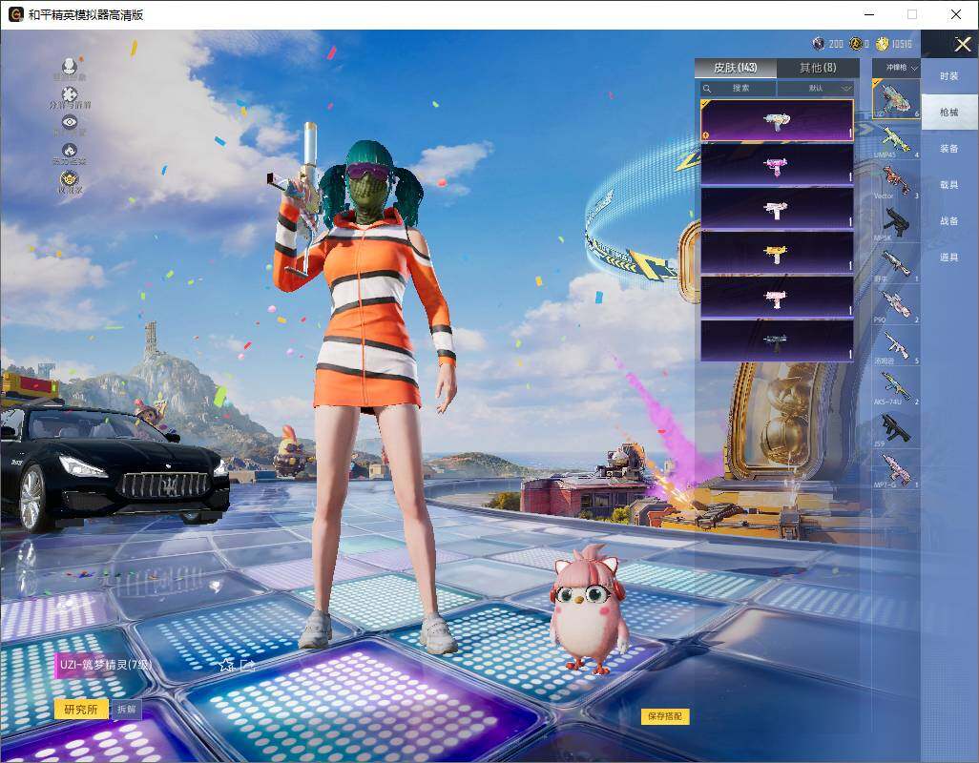This screenshot has height=763, width=979.
Task: Click the 拆解 button
Action: (126, 710)
